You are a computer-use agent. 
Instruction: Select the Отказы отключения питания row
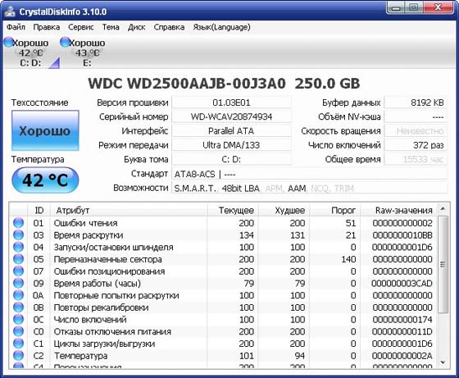(x=223, y=331)
